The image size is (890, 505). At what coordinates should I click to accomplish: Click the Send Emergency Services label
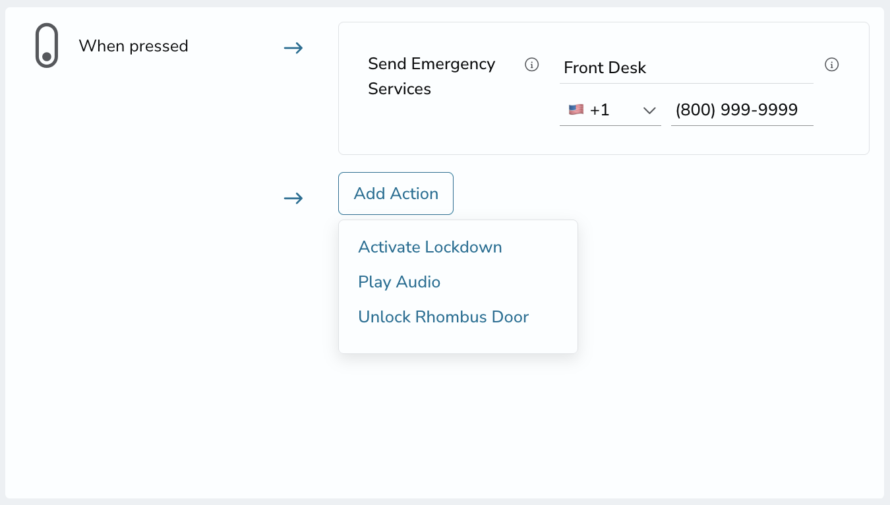click(432, 76)
